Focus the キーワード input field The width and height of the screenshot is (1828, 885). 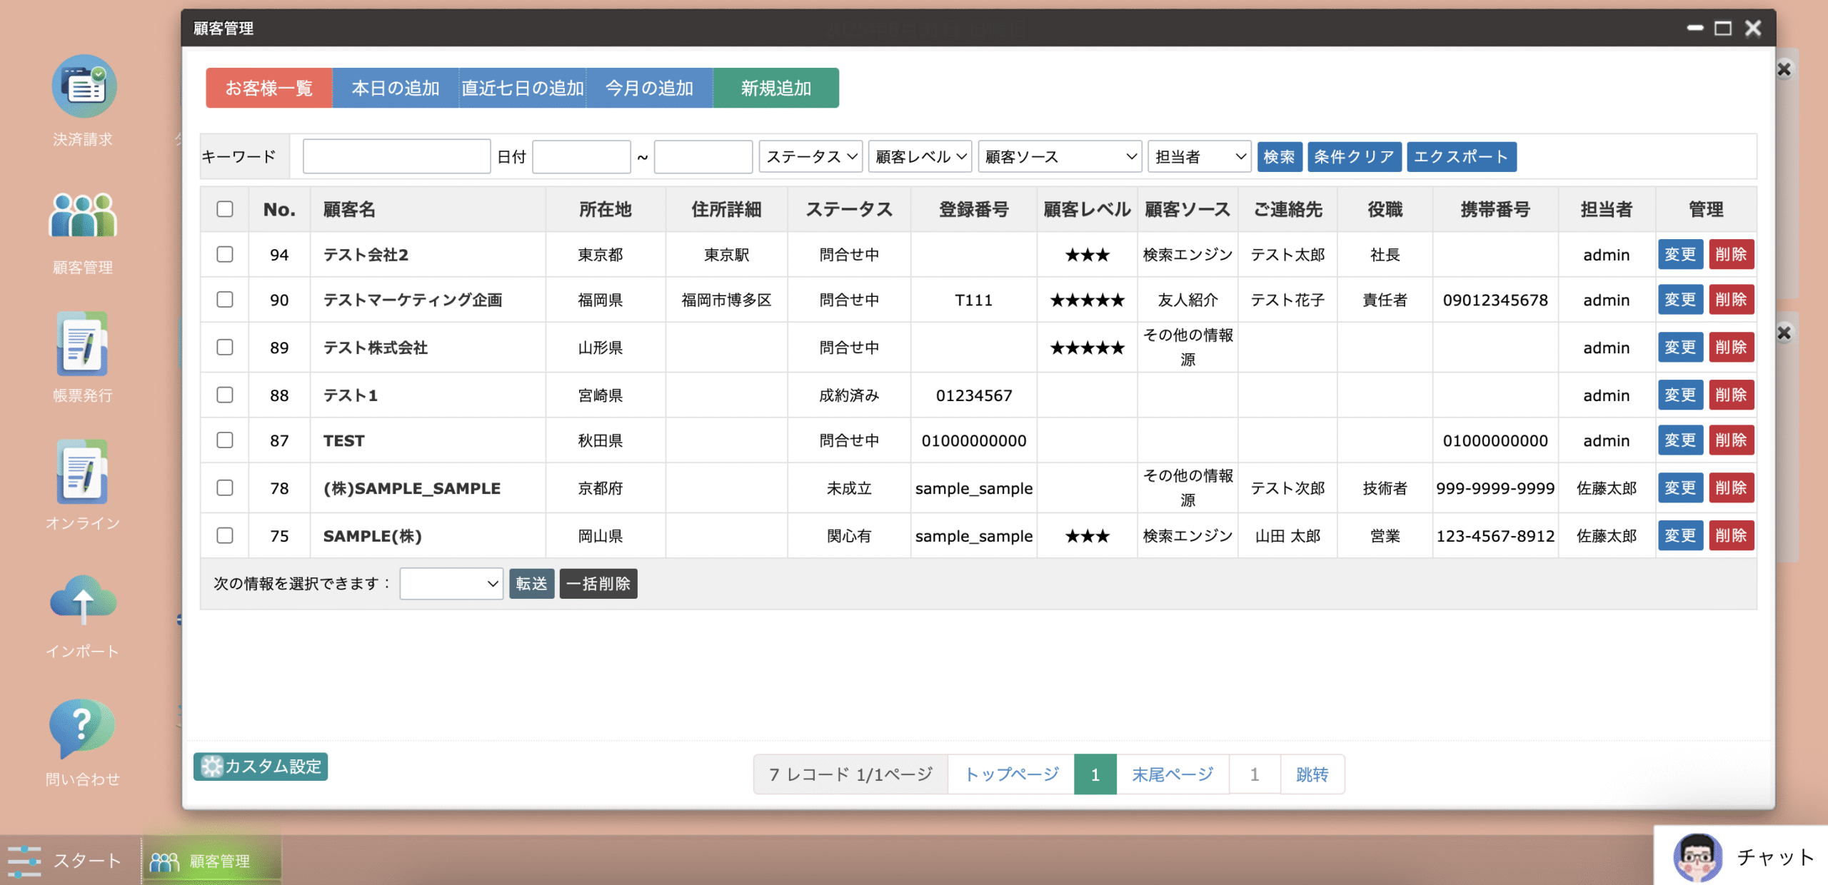[396, 156]
